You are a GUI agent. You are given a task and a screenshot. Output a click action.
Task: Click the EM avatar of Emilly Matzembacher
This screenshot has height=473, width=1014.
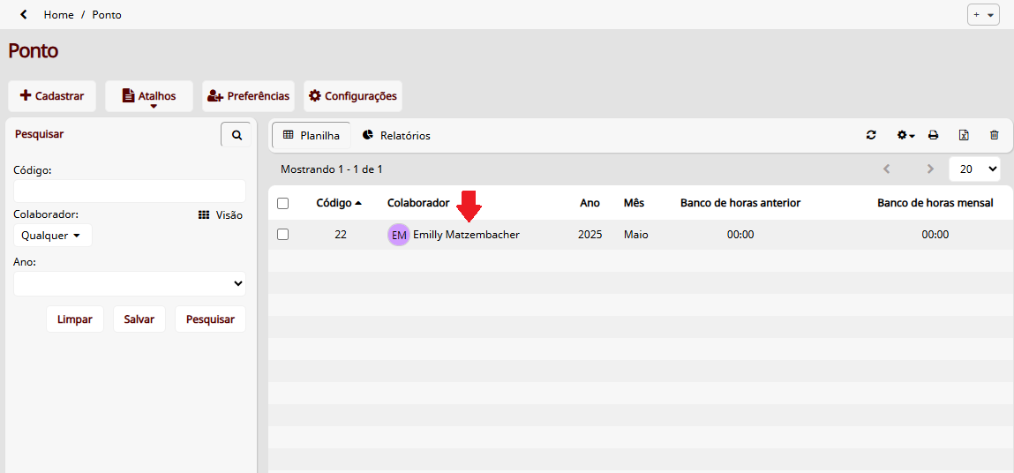pyautogui.click(x=399, y=235)
